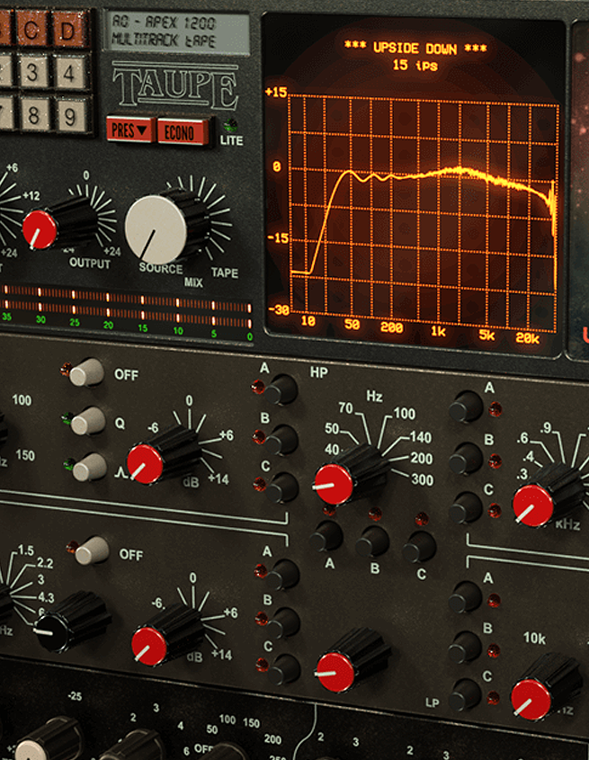Image resolution: width=589 pixels, height=760 pixels.
Task: Toggle the LITE indicator light
Action: (232, 128)
